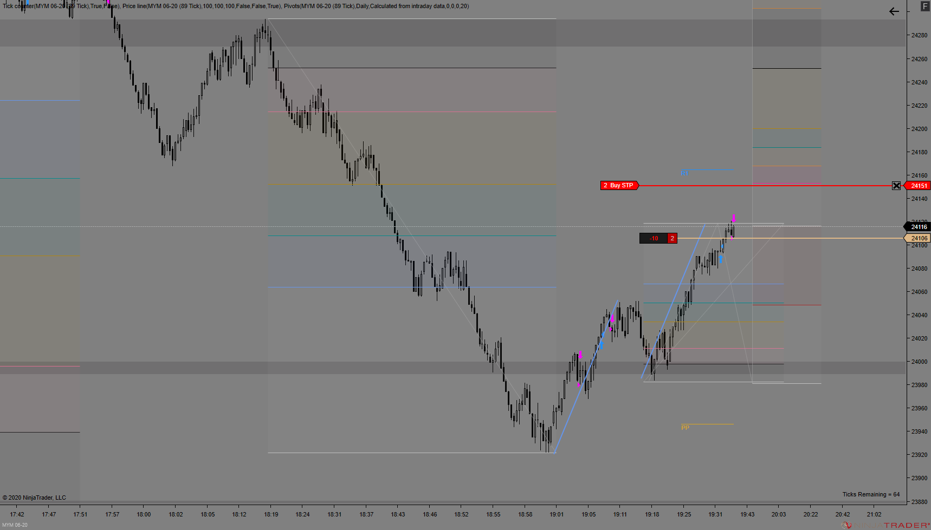Click the position -10 PnL box

pos(654,238)
